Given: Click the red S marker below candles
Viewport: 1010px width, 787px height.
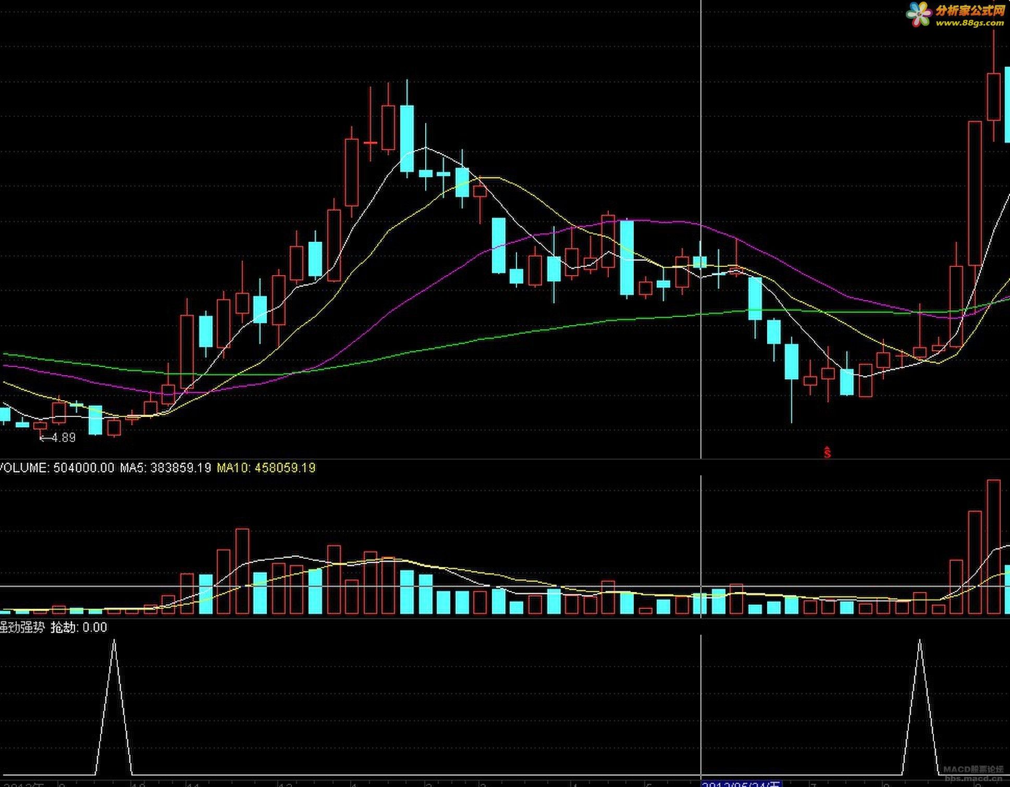Looking at the screenshot, I should tap(827, 452).
